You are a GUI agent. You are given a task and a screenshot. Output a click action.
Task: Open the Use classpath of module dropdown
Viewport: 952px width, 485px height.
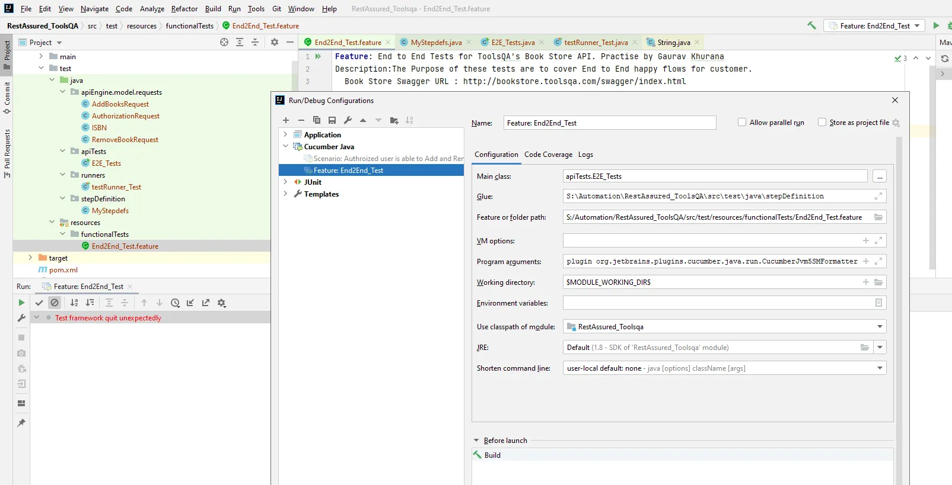pyautogui.click(x=880, y=327)
